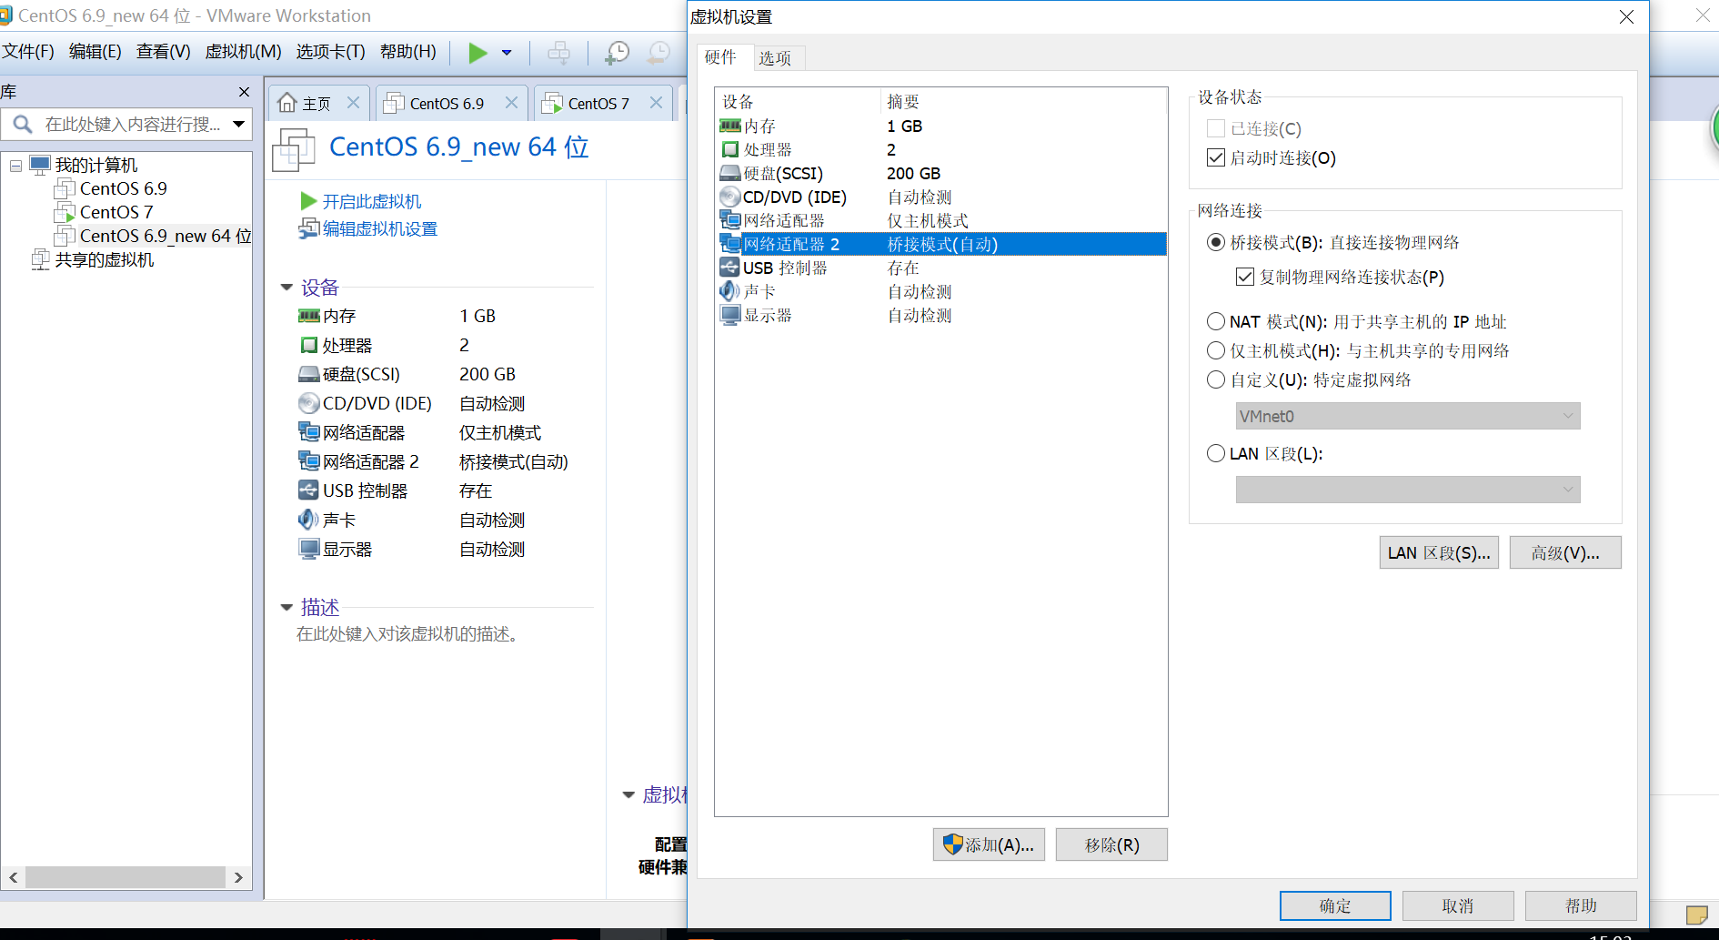The height and width of the screenshot is (940, 1719).
Task: Click the send Ctrl+Alt+Del toolbar icon
Action: point(559,53)
